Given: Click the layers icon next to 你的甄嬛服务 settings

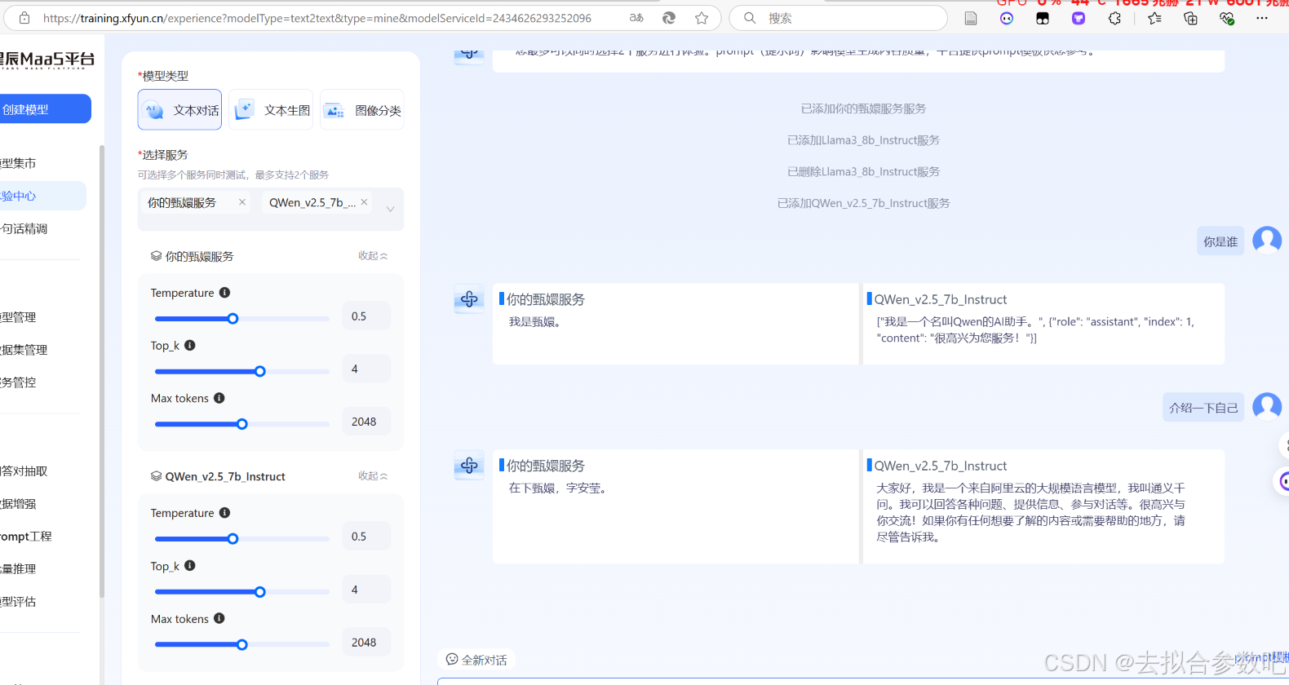Looking at the screenshot, I should [x=156, y=256].
